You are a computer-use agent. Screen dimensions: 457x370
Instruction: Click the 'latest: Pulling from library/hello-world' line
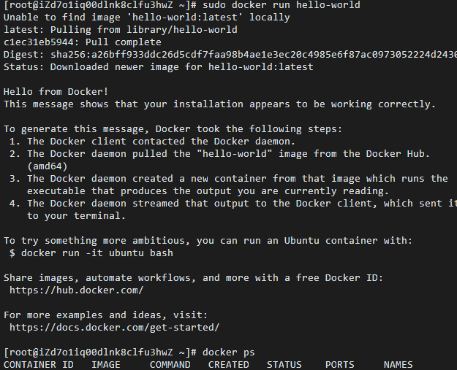coord(121,30)
